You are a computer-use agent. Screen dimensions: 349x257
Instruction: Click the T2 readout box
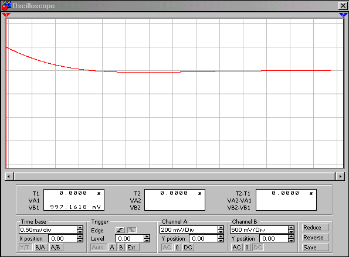pos(175,200)
